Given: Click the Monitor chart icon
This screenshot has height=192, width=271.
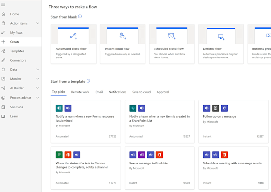Looking at the screenshot, I should pyautogui.click(x=3, y=79).
